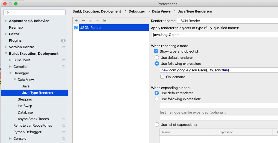The image size is (278, 143).
Task: Open Plugins settings page
Action: point(15,41)
